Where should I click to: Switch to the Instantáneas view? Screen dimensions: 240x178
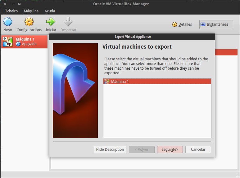[216, 24]
